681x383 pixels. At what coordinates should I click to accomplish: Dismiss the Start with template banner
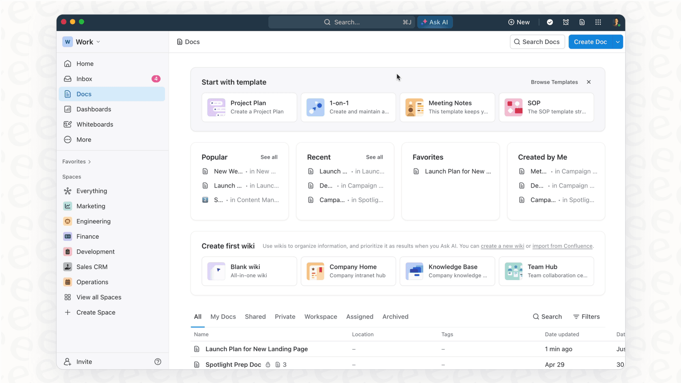click(x=589, y=82)
